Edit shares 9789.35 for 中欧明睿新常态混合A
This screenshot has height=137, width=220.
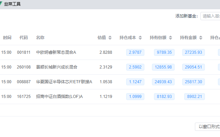(164, 52)
